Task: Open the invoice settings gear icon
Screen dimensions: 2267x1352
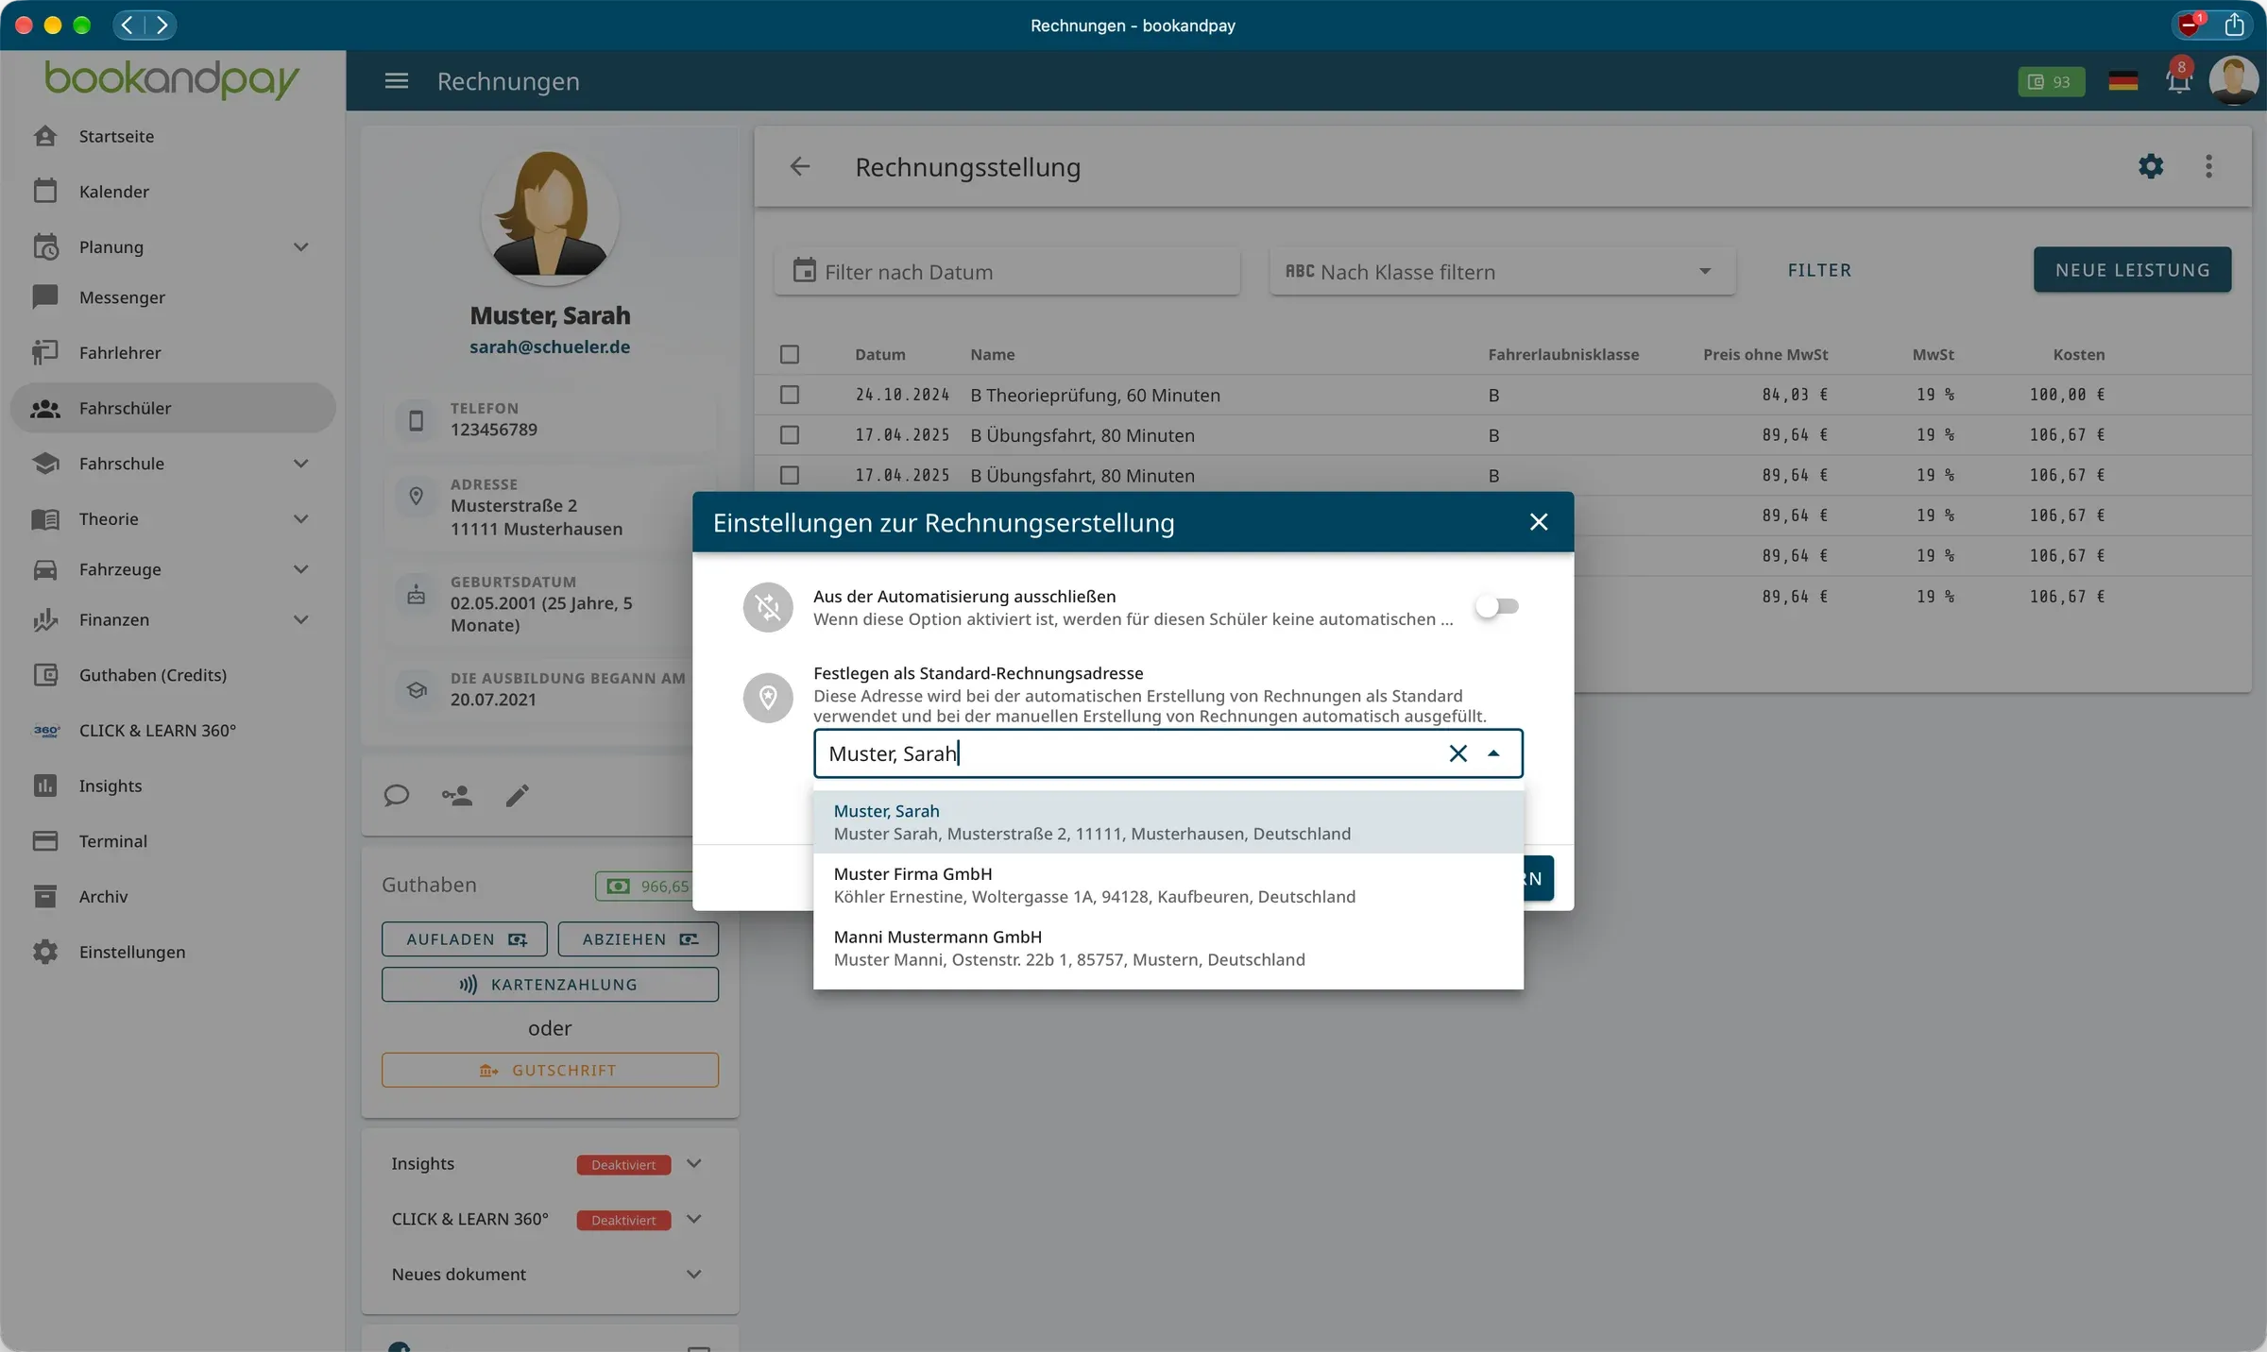Action: coord(2151,166)
